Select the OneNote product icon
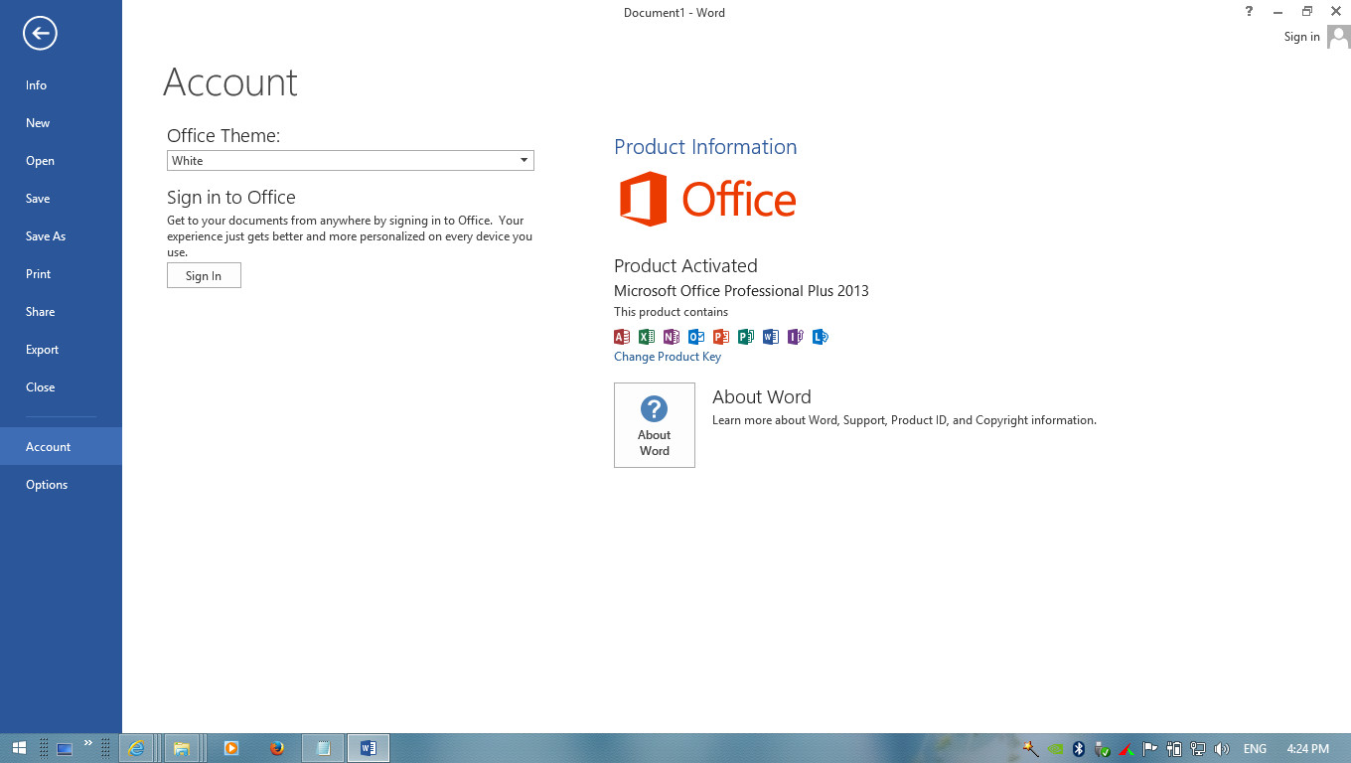Screen dimensions: 1351x763 tap(672, 337)
